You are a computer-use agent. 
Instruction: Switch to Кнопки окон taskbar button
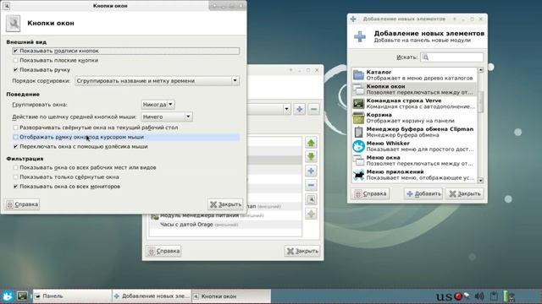[231, 296]
